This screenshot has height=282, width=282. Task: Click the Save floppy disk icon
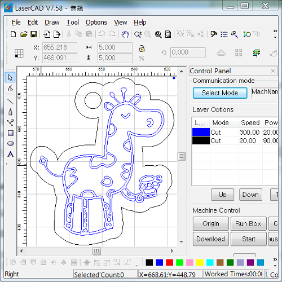click(34, 34)
